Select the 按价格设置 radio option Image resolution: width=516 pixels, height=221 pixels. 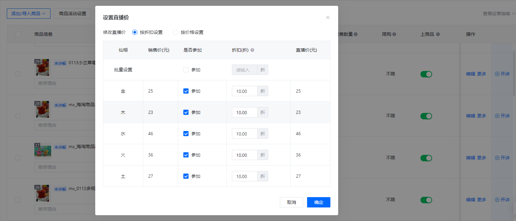pos(176,32)
